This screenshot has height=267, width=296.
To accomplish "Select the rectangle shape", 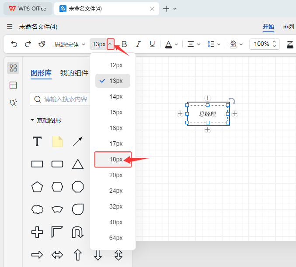I will (37, 164).
